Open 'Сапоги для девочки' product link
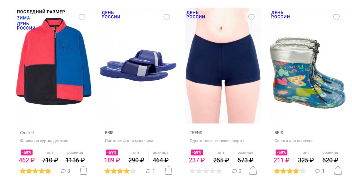 293,141
